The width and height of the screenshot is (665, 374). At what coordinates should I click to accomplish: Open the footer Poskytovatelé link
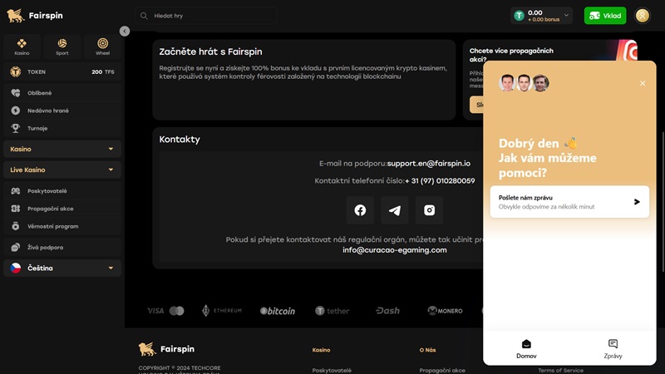[332, 370]
